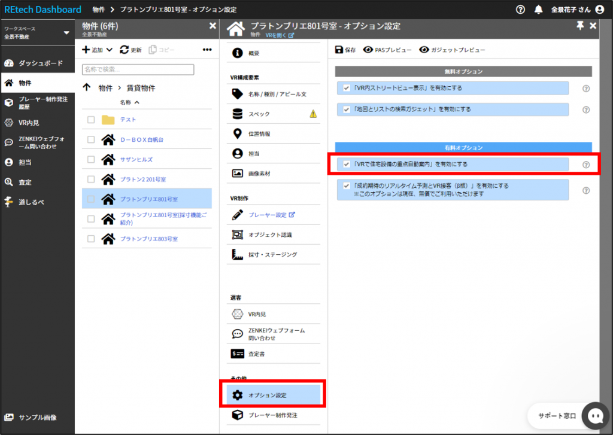Click 物件 breadcrumb in top header
The width and height of the screenshot is (613, 435).
99,10
